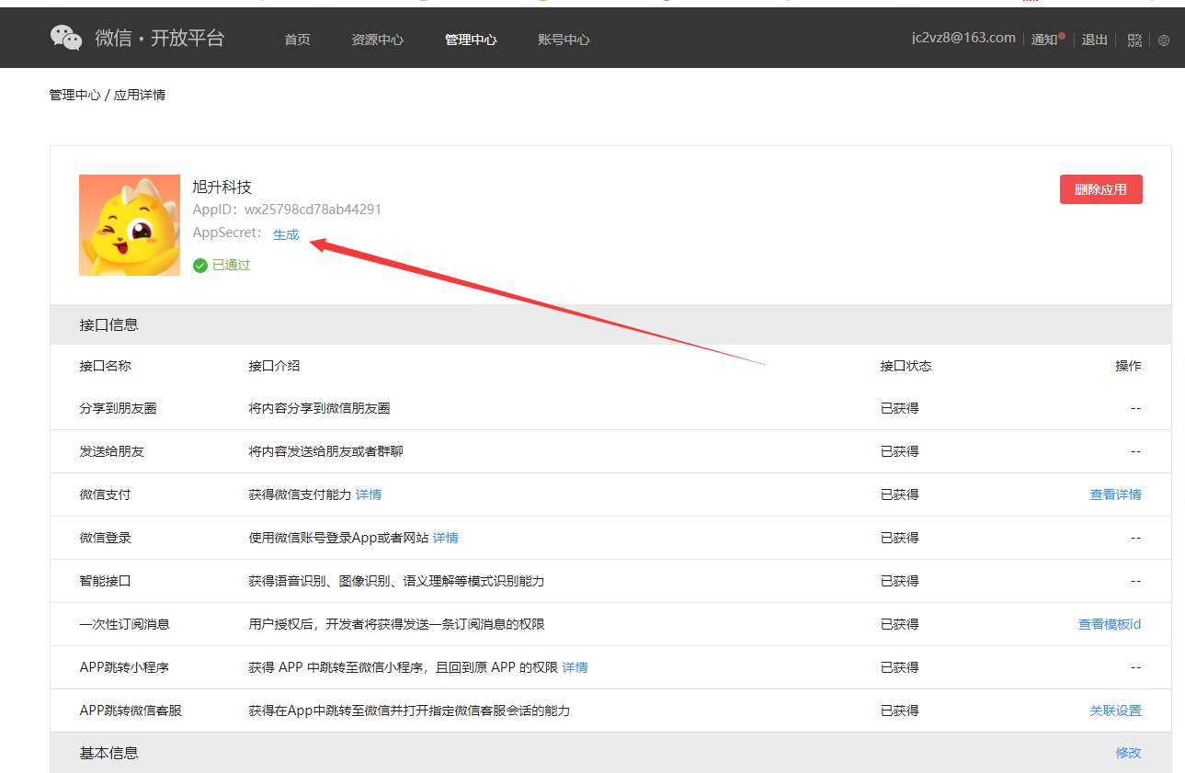Click 退出 to log out
The height and width of the screenshot is (773, 1185).
pos(1095,40)
